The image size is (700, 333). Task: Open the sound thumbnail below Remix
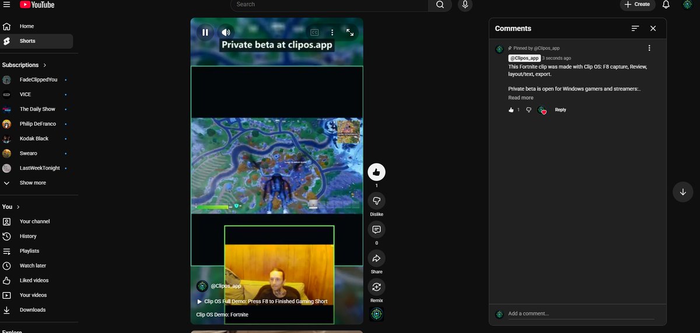tap(377, 314)
